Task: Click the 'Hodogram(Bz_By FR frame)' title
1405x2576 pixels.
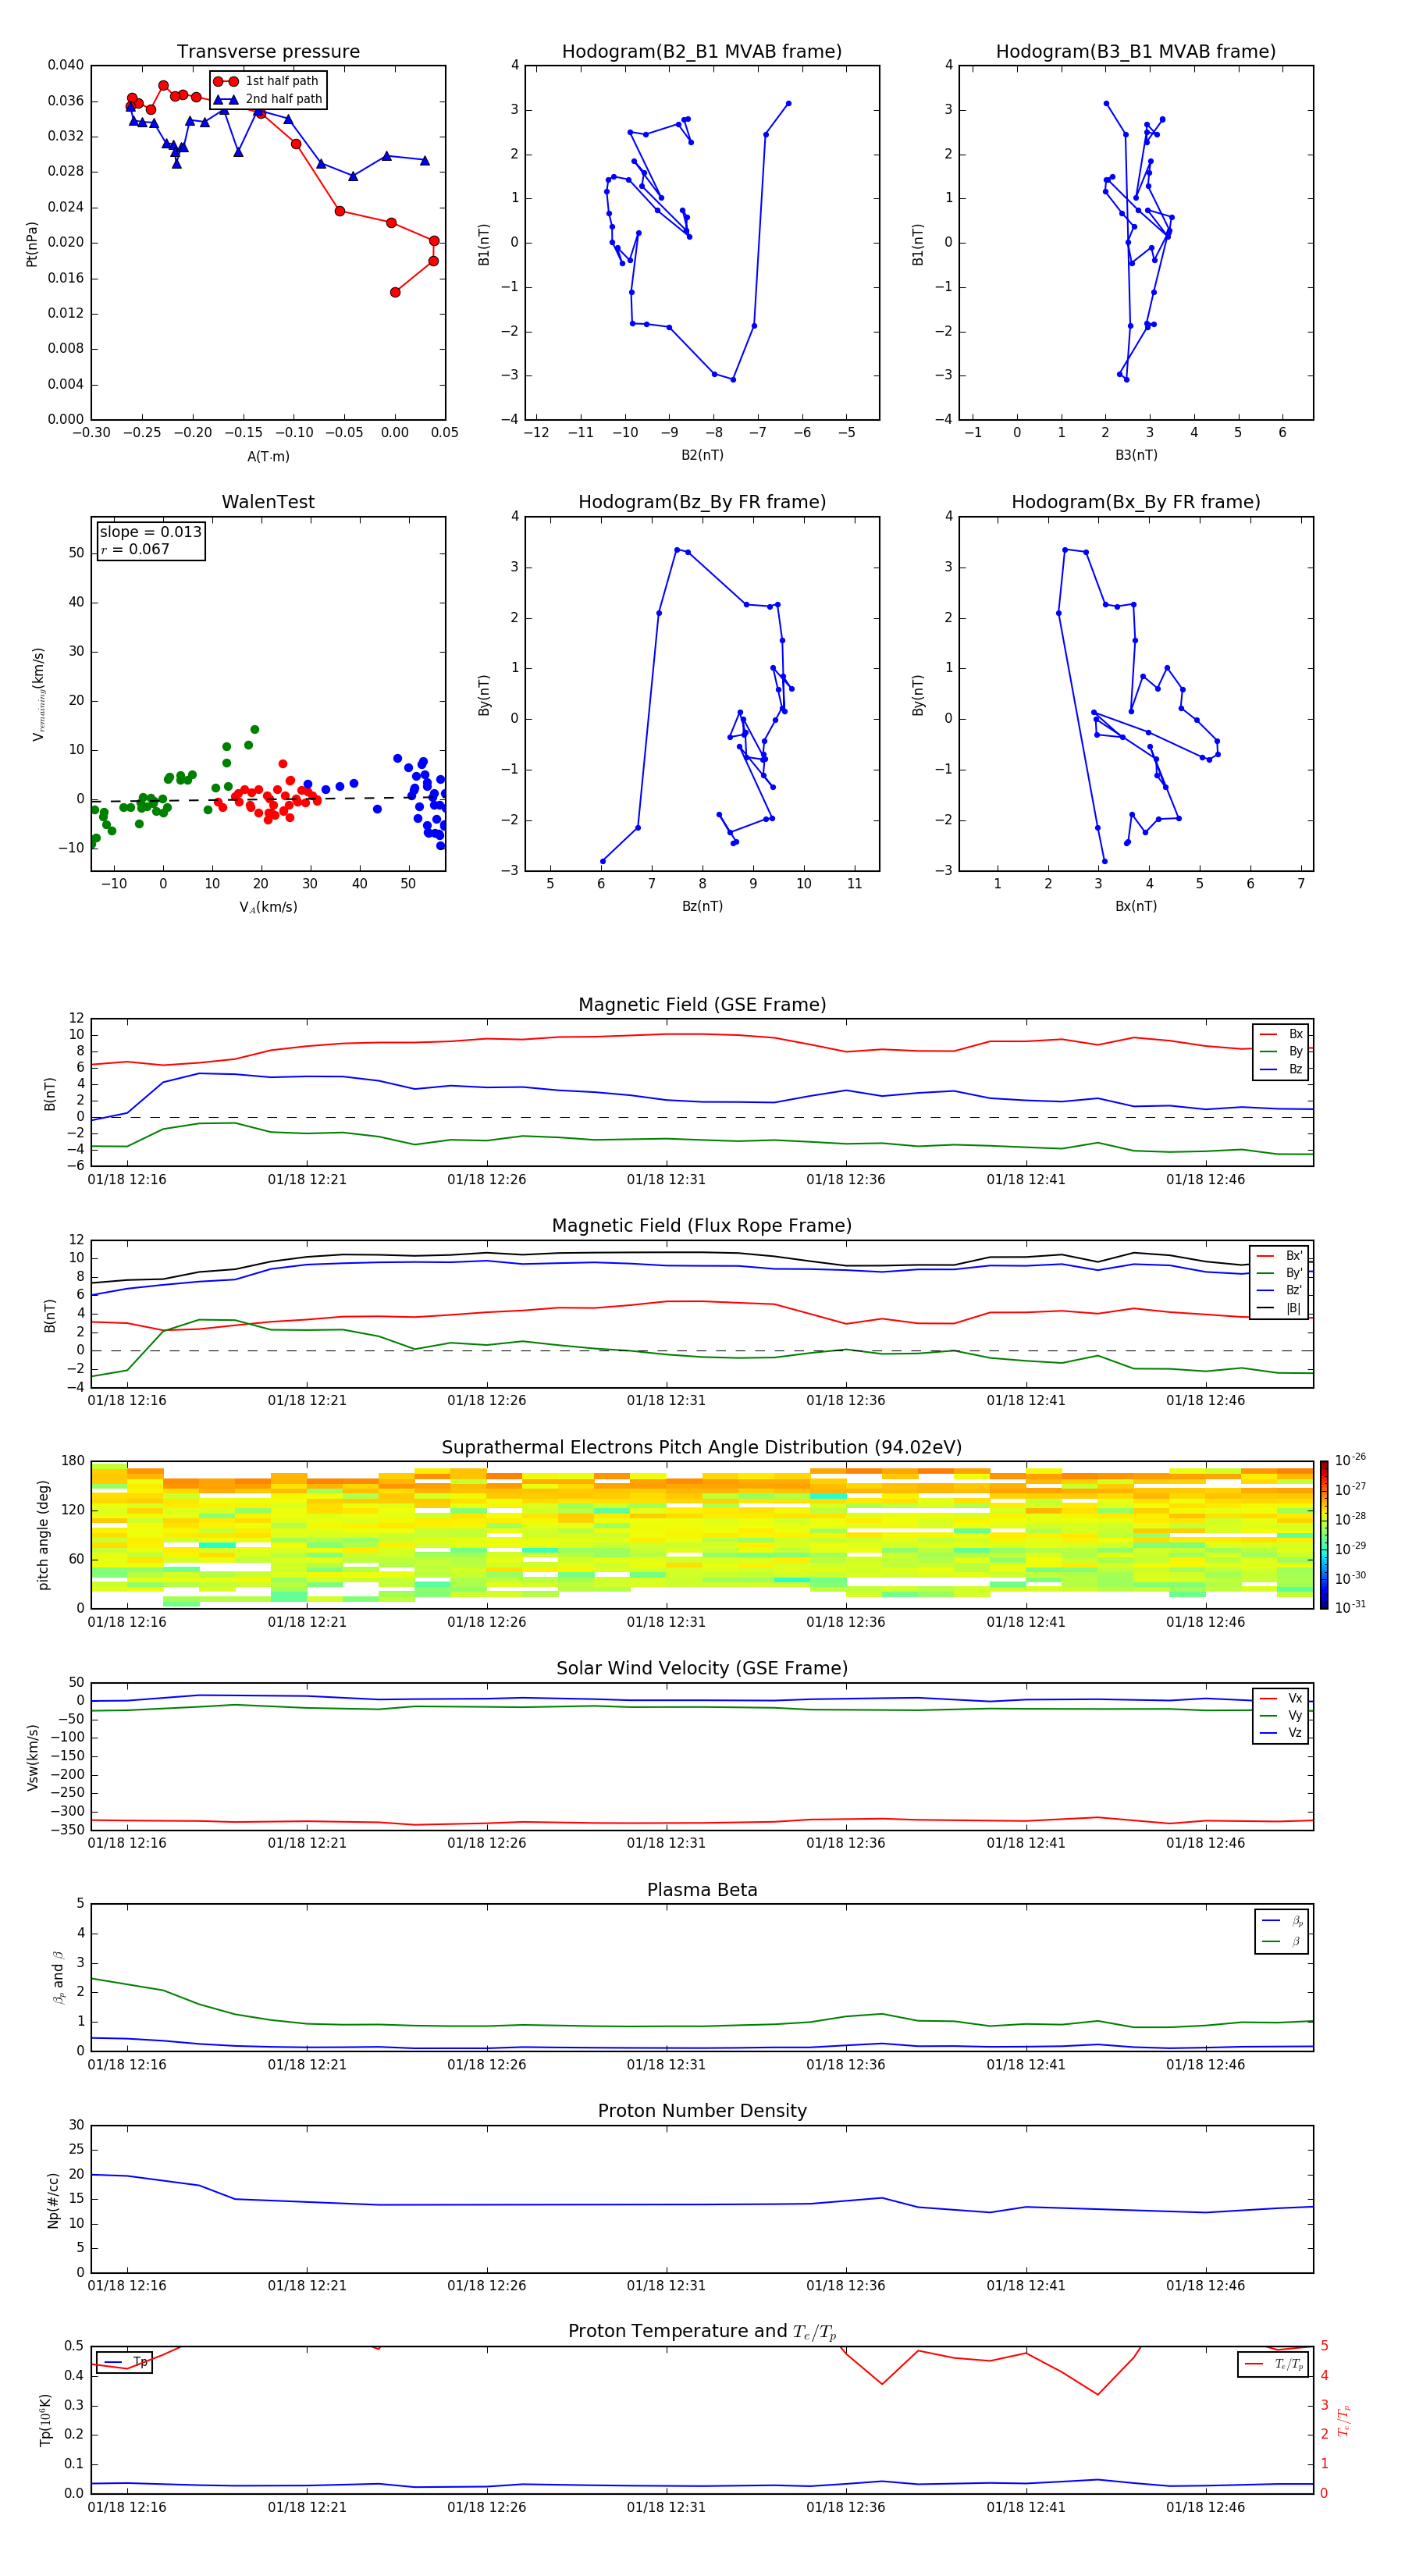Action: 702,502
